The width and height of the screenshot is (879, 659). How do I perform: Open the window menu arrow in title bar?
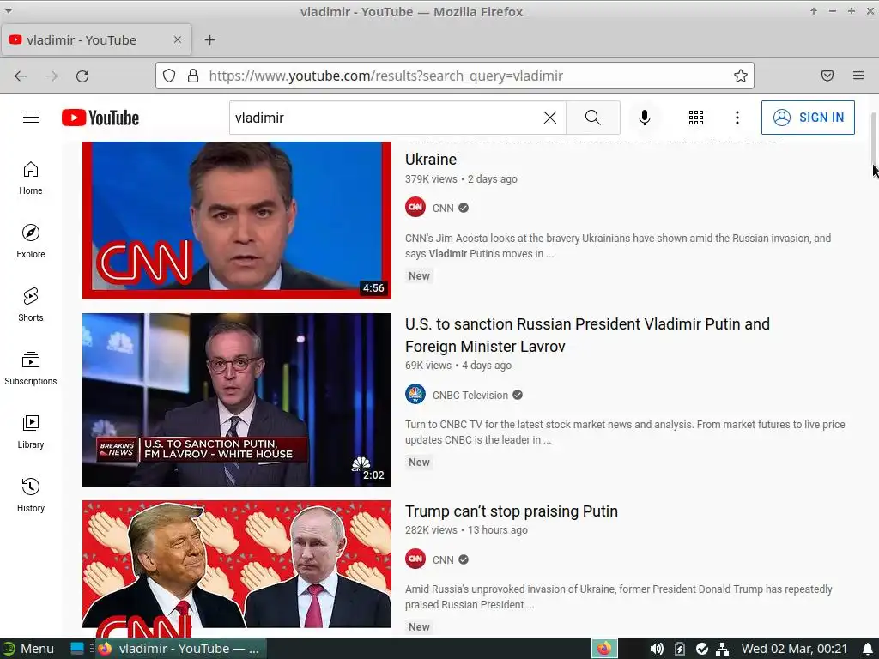coord(9,11)
